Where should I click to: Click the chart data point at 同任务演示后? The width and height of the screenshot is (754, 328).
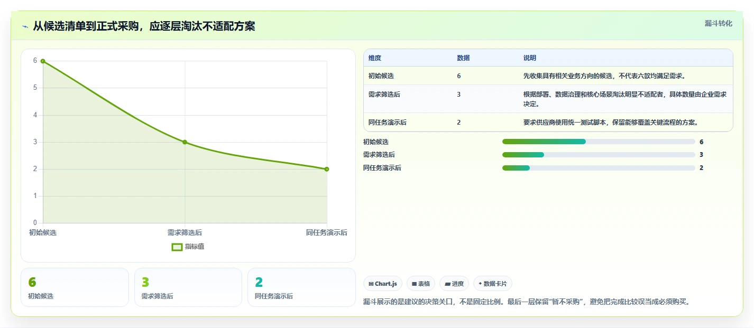coord(327,169)
